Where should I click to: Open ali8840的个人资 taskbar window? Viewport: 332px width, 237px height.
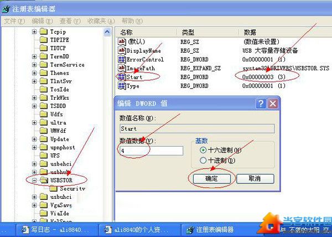139,230
